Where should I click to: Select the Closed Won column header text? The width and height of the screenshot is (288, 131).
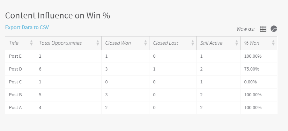click(x=118, y=43)
